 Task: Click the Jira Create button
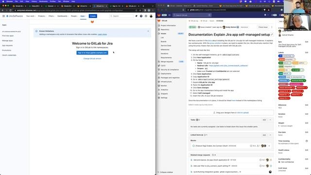[x=93, y=16]
